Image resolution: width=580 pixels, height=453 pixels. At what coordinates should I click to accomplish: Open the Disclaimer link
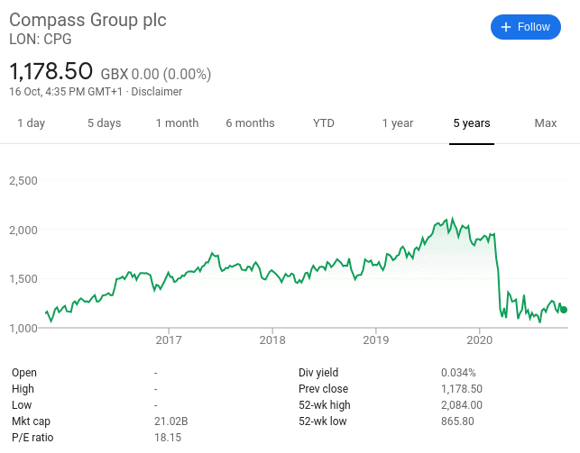pyautogui.click(x=156, y=92)
